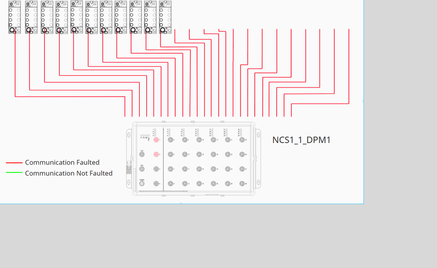
Task: Click port 12 on the DPM module
Action: pos(185,184)
